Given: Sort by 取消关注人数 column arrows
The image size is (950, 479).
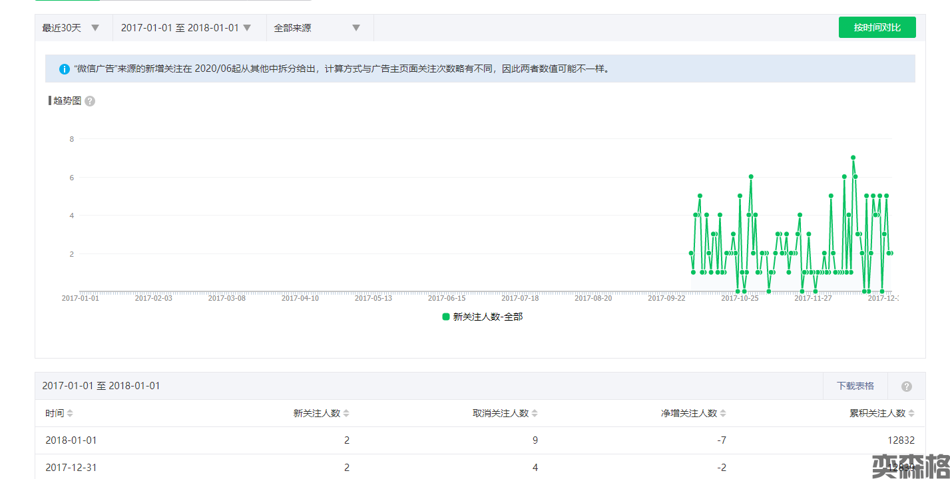Looking at the screenshot, I should pos(535,413).
